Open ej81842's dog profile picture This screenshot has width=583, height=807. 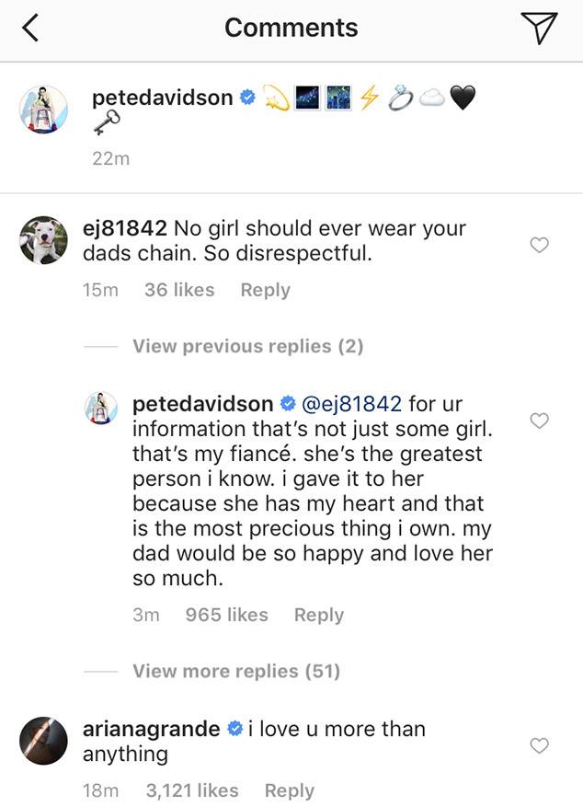coord(44,240)
